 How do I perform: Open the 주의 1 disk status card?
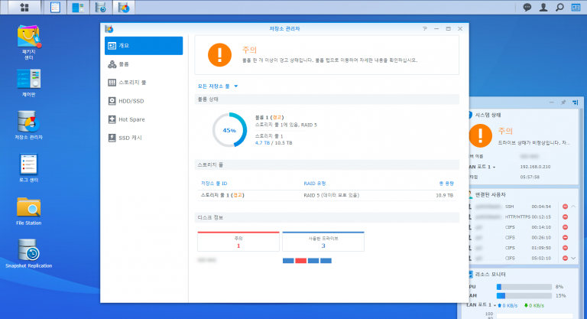pos(238,242)
